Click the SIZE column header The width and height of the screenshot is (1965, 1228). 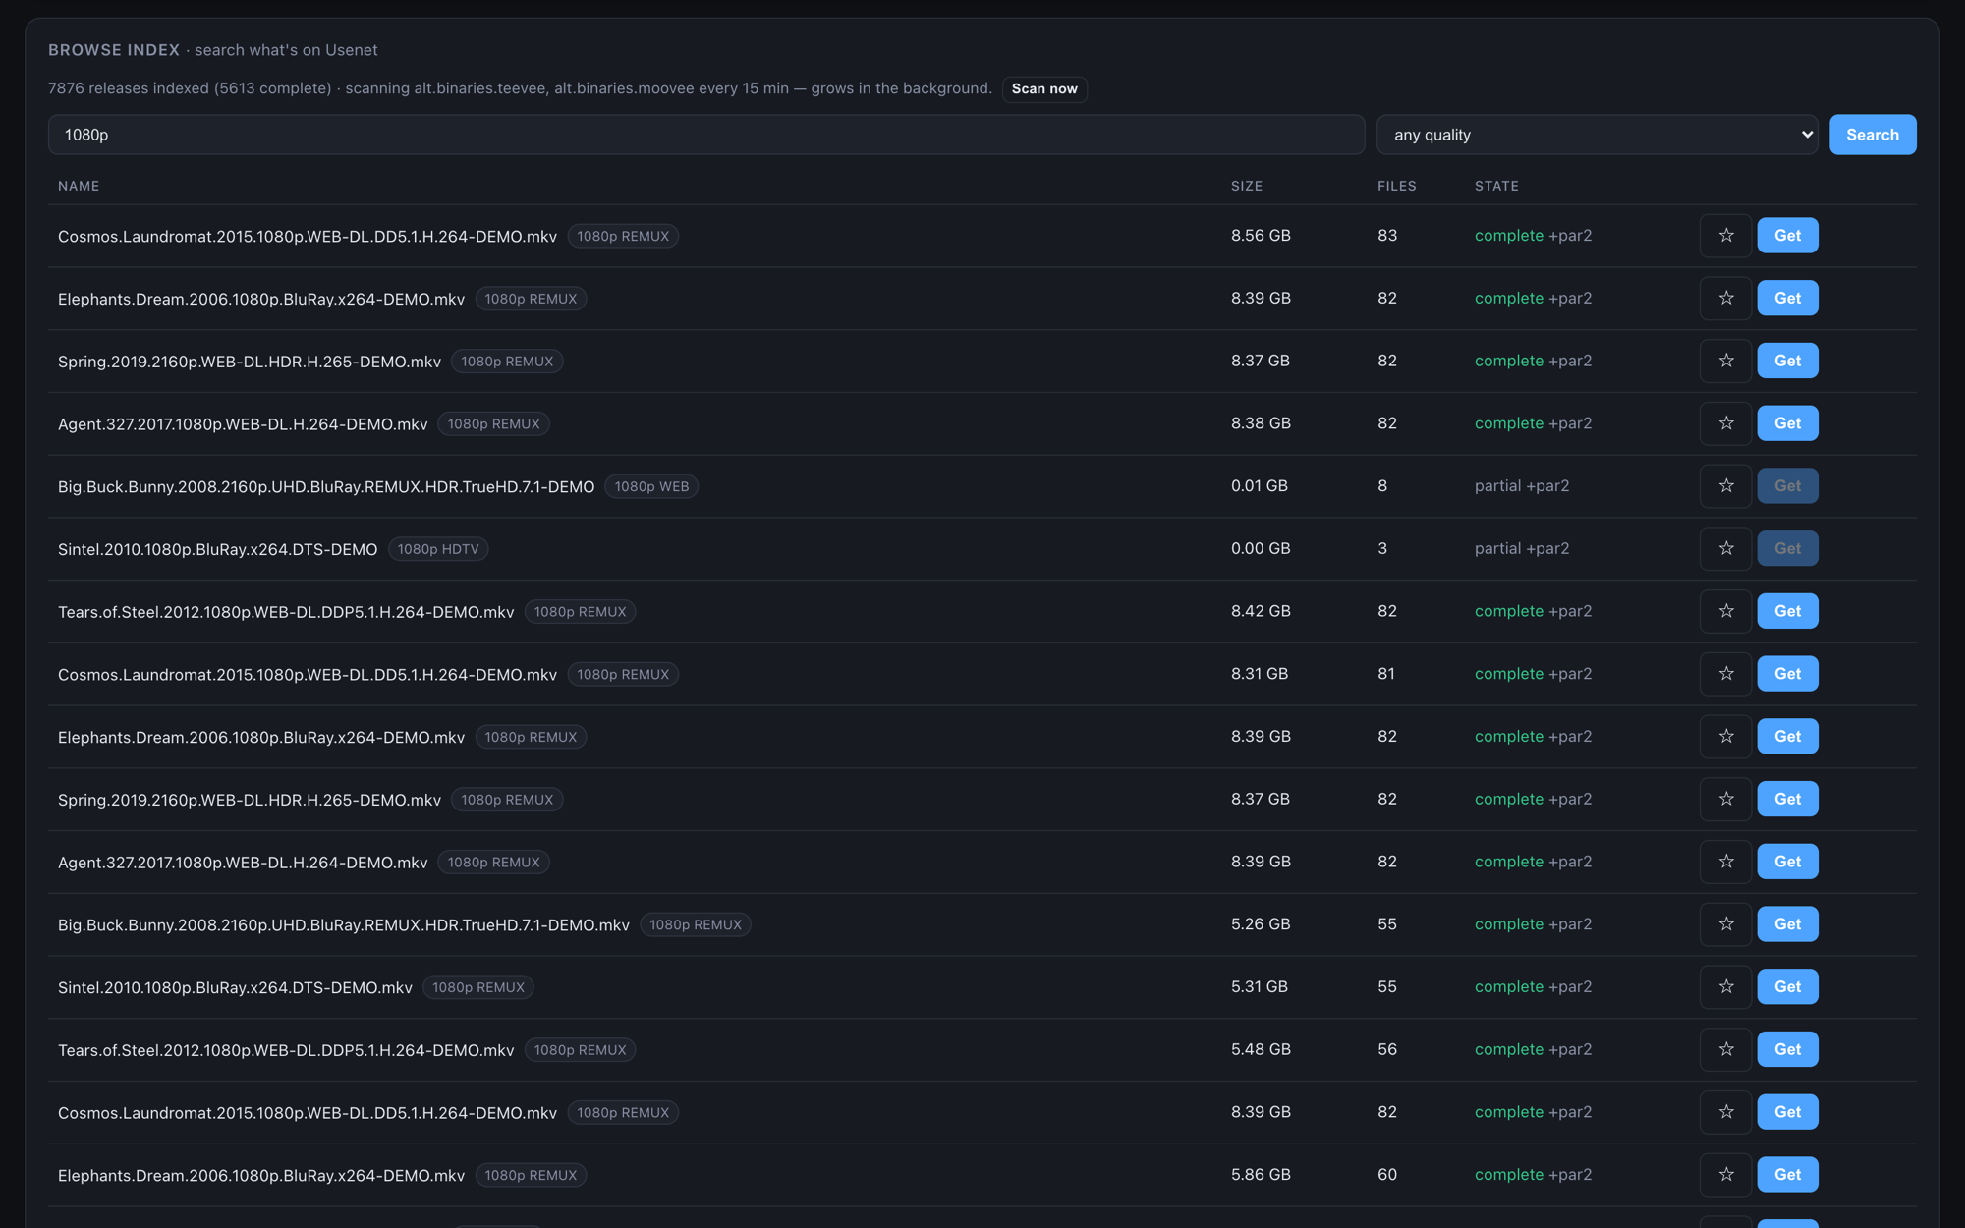pos(1247,186)
